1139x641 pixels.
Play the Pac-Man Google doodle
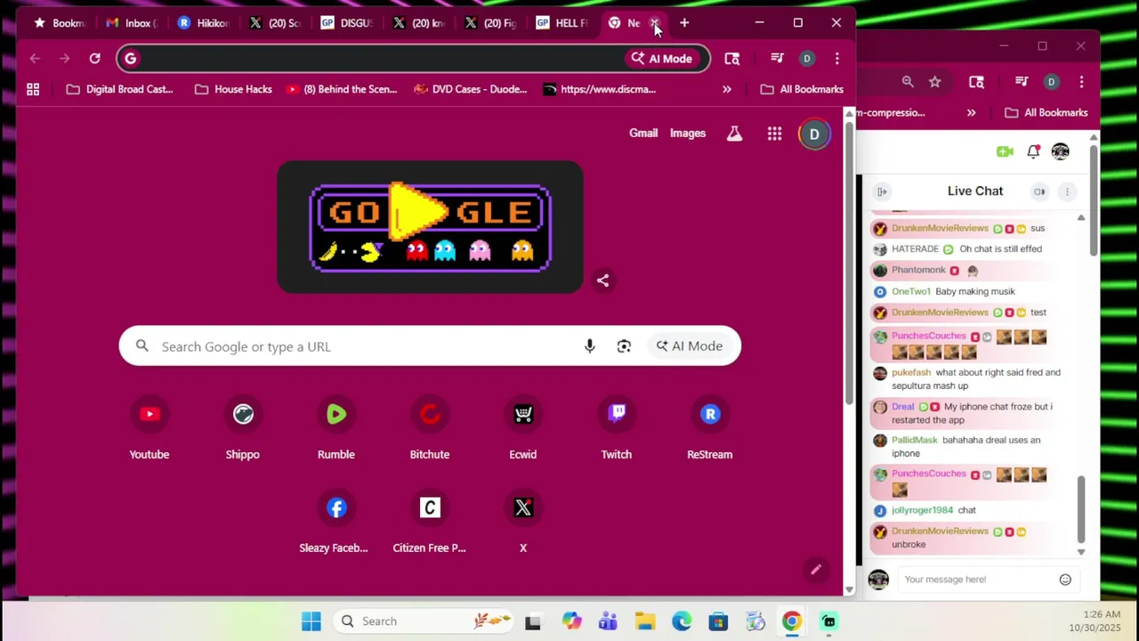pyautogui.click(x=419, y=212)
